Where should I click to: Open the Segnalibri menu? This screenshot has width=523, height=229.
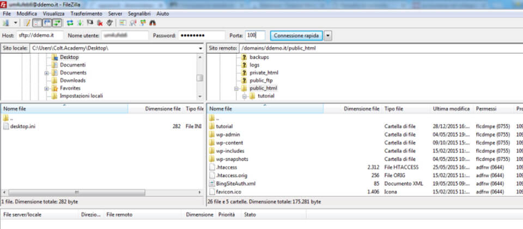tap(139, 14)
